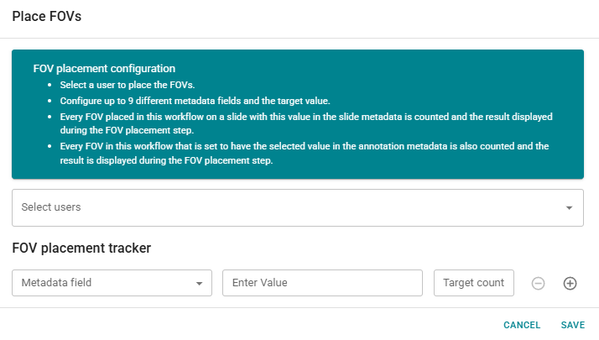Click the 'Metadata field' placeholder label
The image size is (599, 340).
(56, 283)
